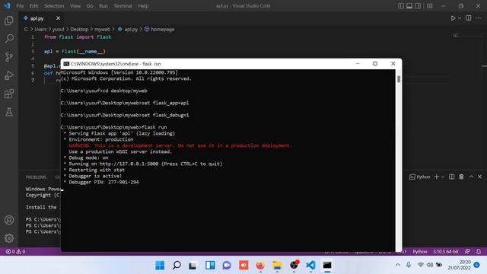Show errors and warnings count in status bar

[15, 252]
